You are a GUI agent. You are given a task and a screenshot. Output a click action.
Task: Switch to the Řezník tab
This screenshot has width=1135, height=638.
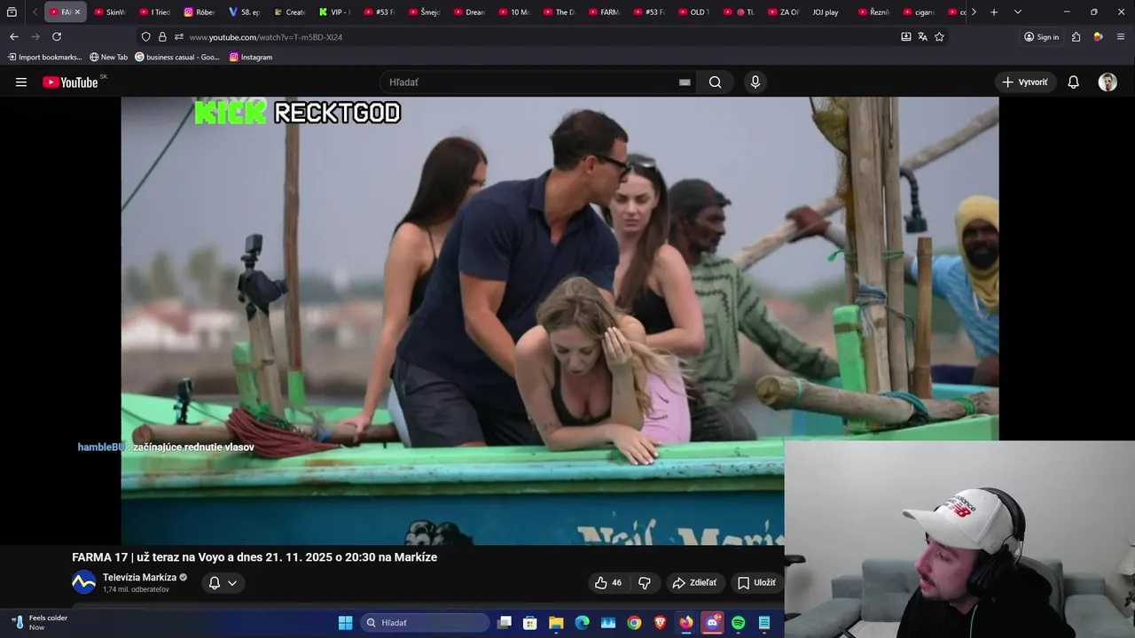pyautogui.click(x=873, y=12)
